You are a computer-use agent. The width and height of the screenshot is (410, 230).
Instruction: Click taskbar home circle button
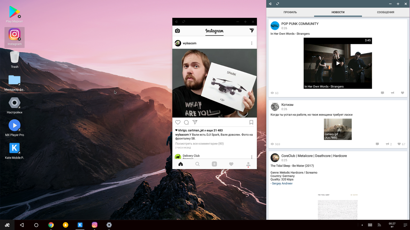coord(36,225)
